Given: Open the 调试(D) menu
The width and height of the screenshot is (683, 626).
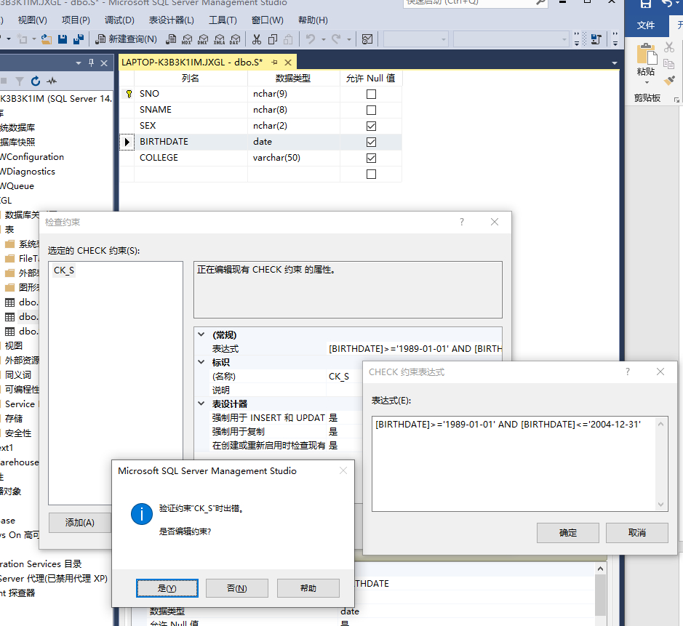Looking at the screenshot, I should [x=119, y=20].
